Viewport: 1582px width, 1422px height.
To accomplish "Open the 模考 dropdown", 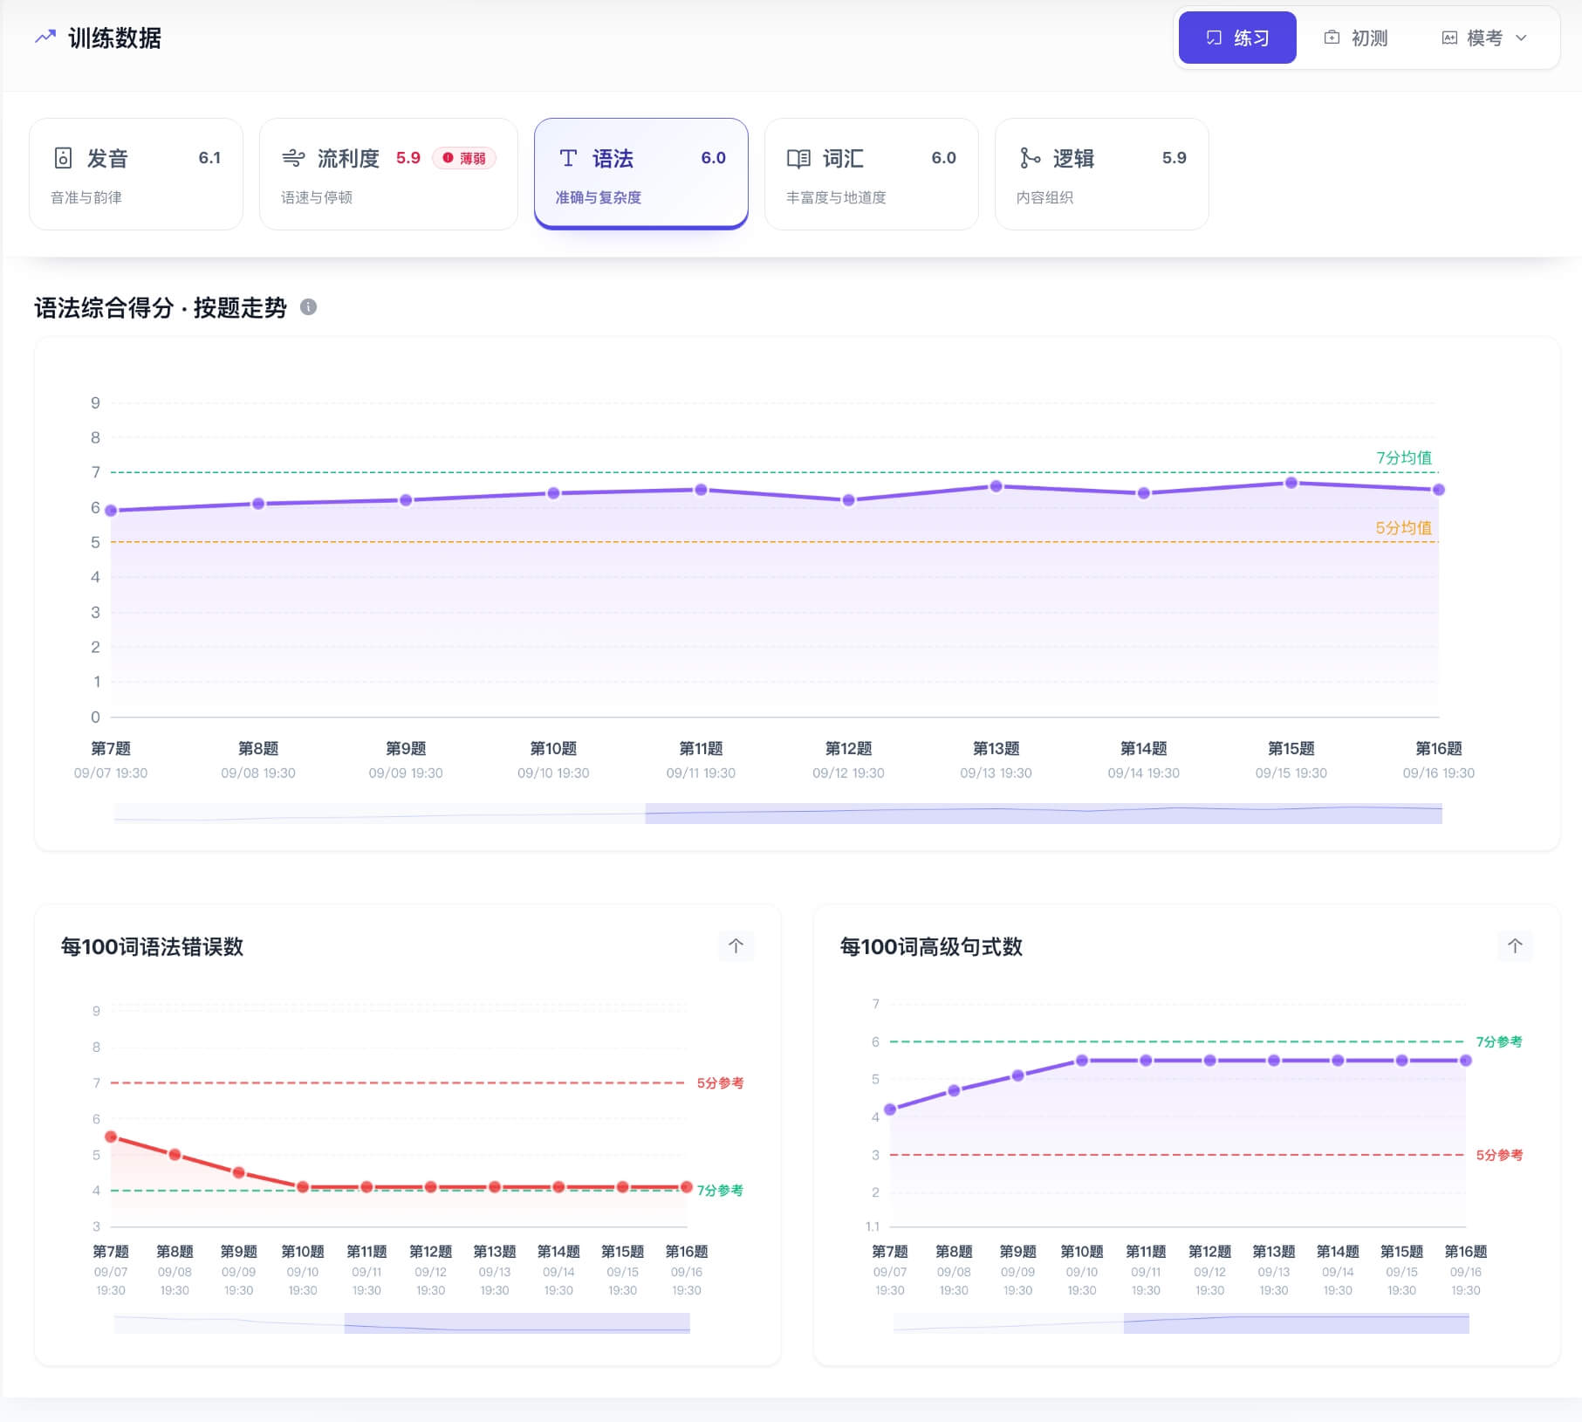I will 1484,38.
